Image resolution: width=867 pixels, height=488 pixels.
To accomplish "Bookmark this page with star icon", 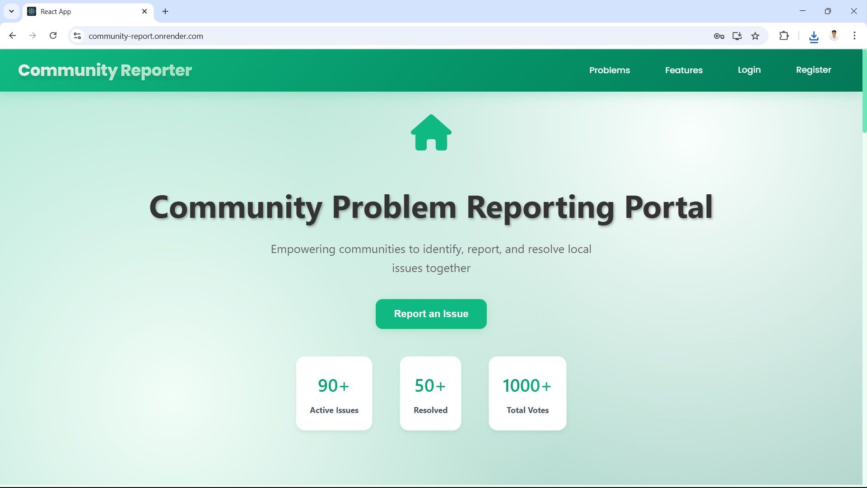I will tap(755, 36).
